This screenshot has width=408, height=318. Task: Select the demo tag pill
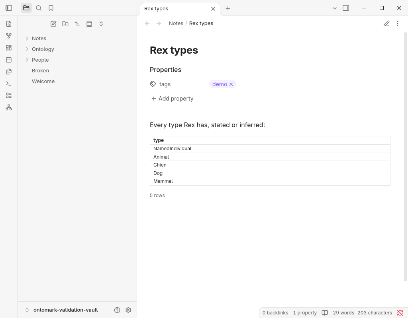[x=220, y=84]
